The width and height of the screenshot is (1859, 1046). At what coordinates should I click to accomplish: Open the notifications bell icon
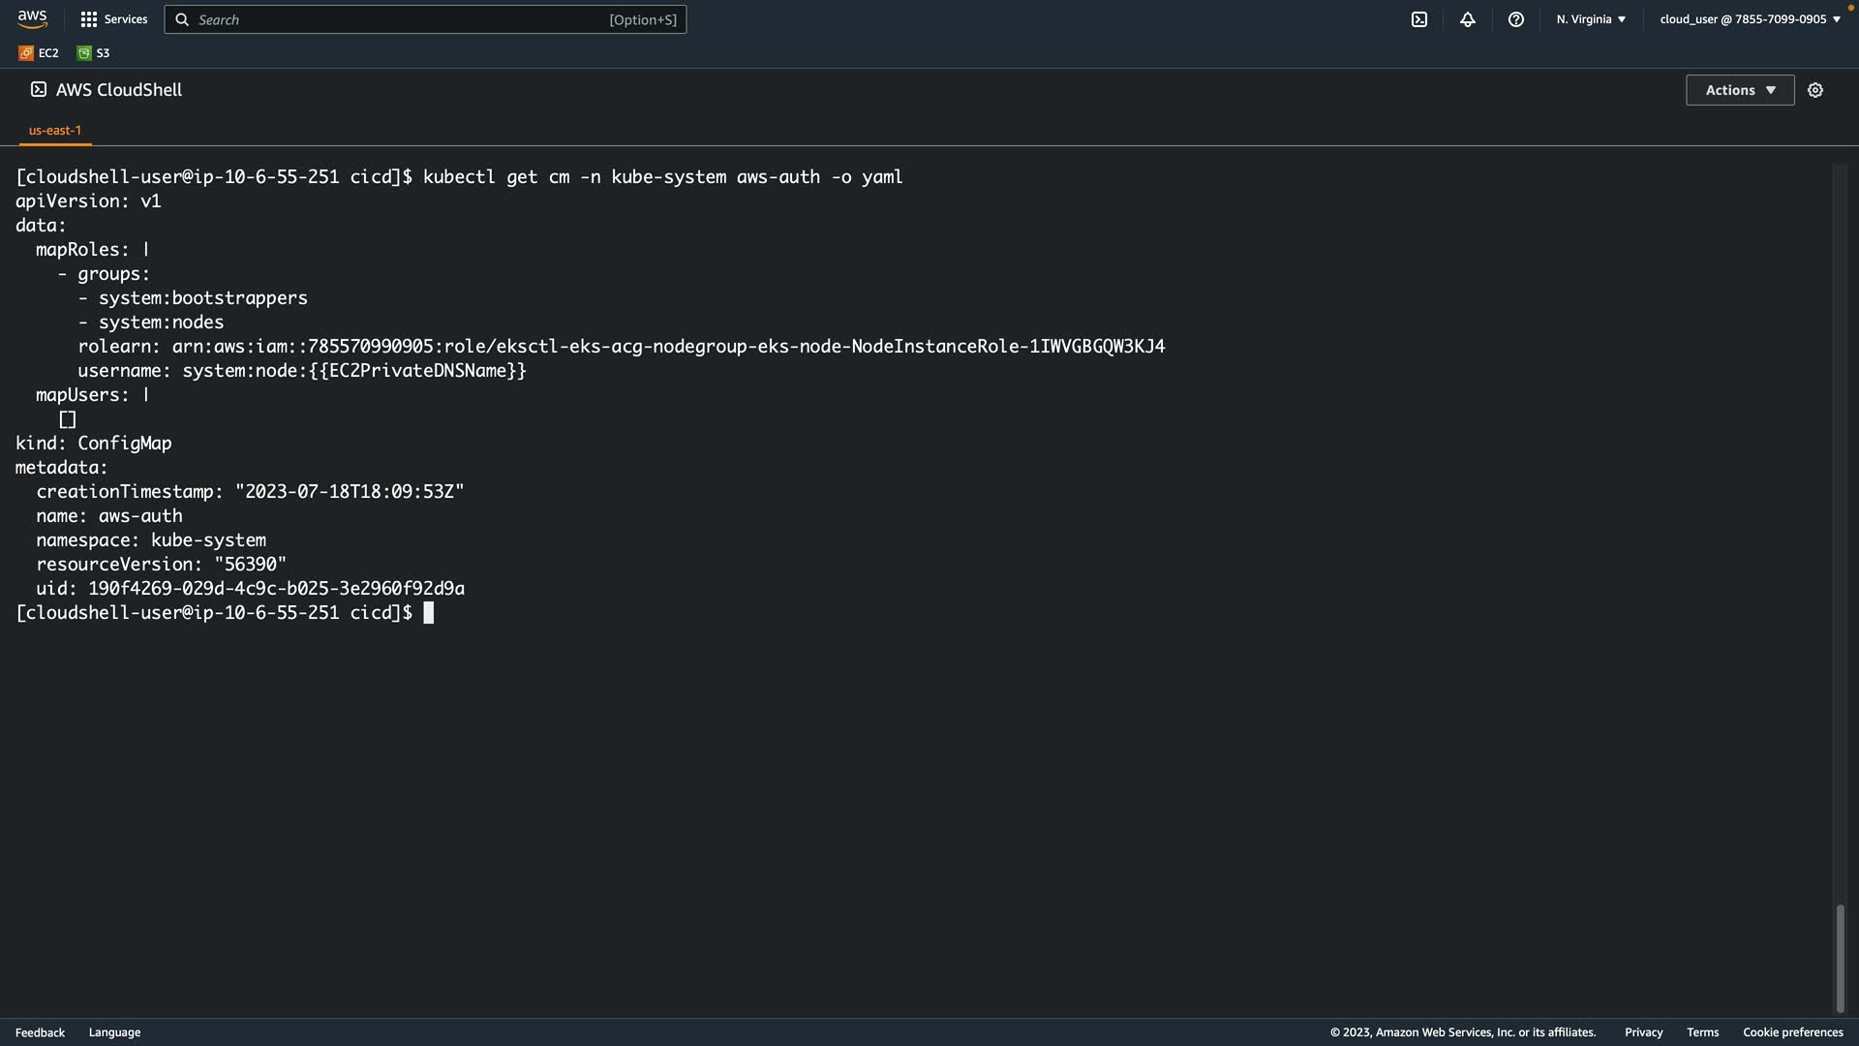point(1468,19)
